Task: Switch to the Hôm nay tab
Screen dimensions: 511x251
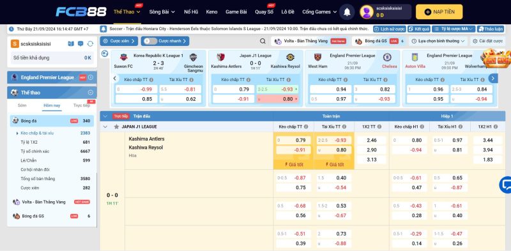Action: click(52, 105)
